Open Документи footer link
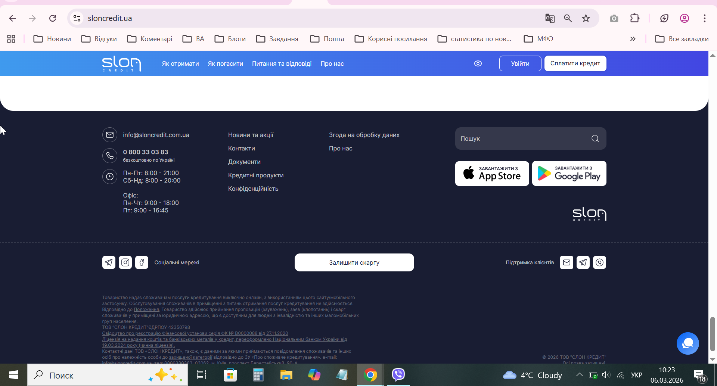This screenshot has width=717, height=386. pos(244,162)
